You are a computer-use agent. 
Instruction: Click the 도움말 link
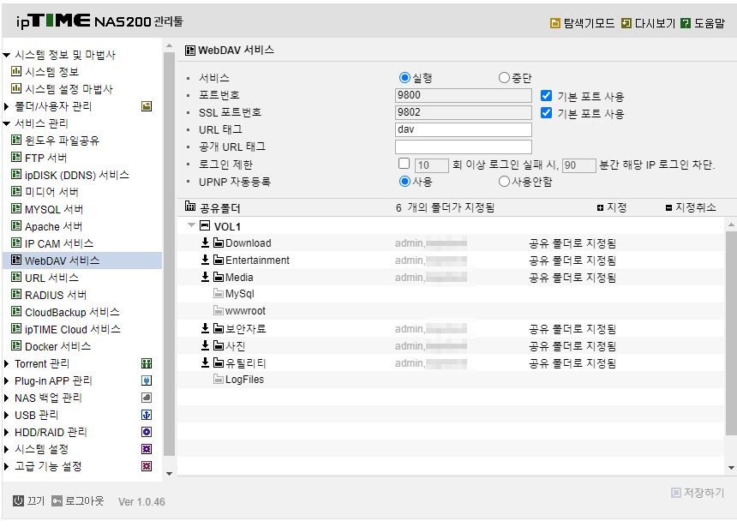(710, 23)
